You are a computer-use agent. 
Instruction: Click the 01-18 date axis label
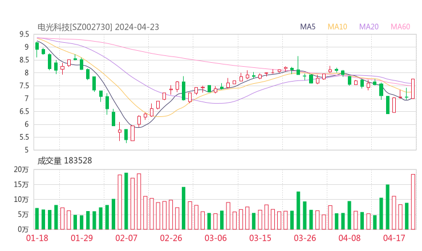click(x=37, y=238)
